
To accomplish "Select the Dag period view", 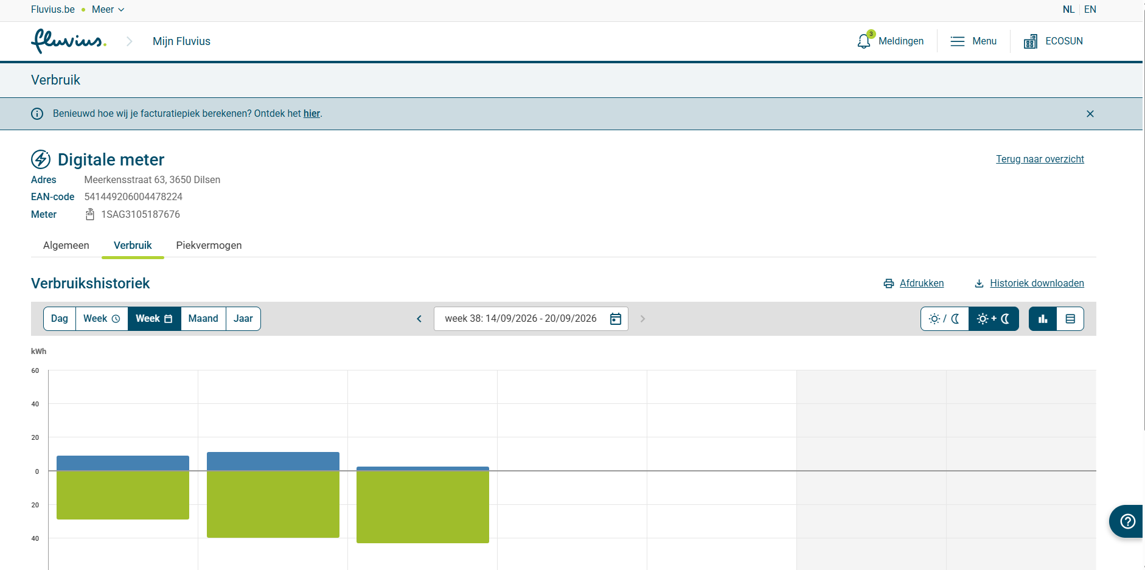I will tap(60, 319).
